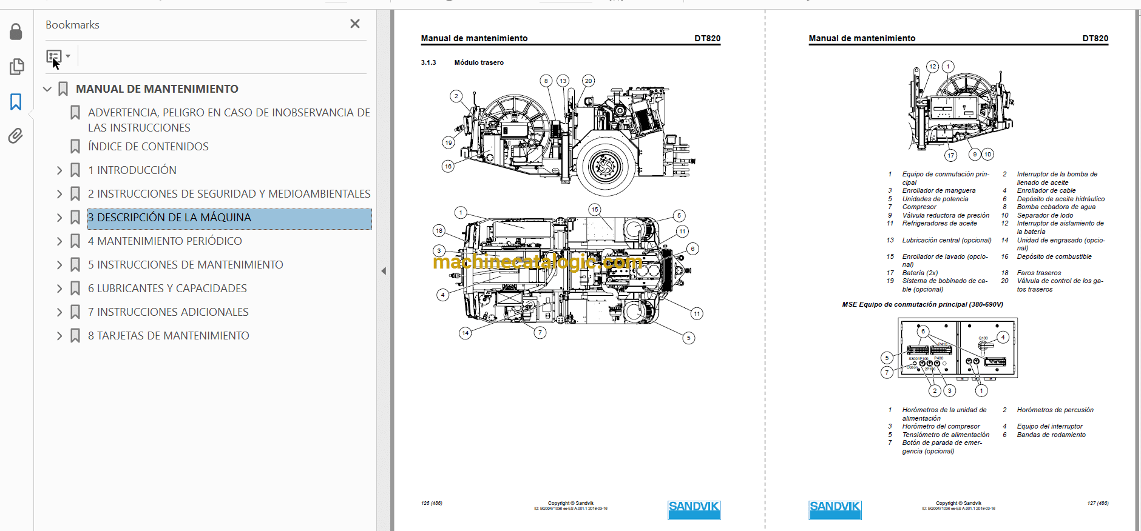
Task: Select 7 INSTRUCCIONES ADICIONALES bookmark
Action: [169, 312]
